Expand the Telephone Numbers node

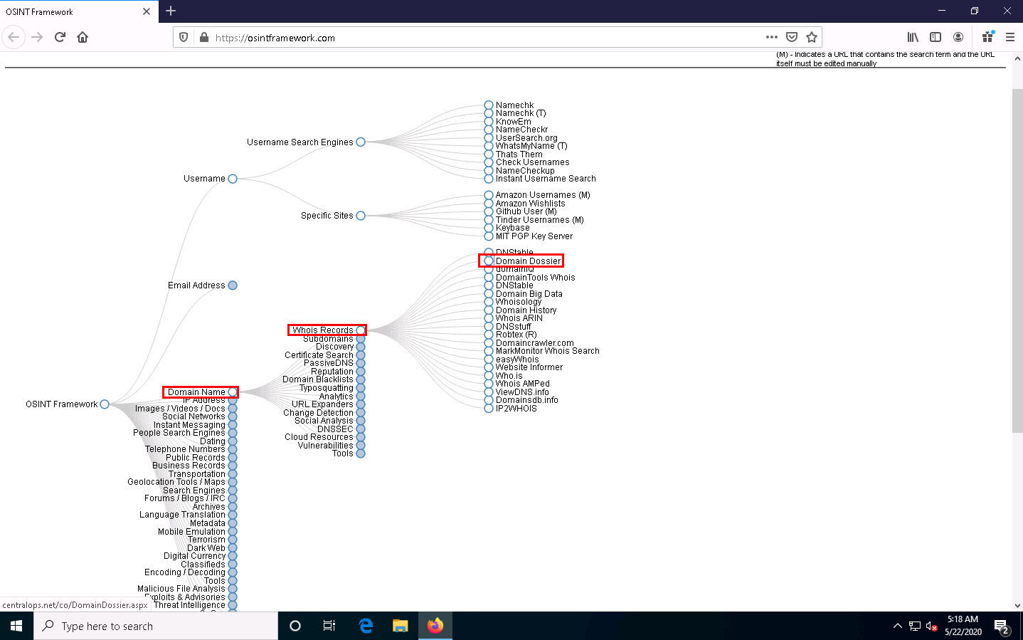pyautogui.click(x=233, y=449)
